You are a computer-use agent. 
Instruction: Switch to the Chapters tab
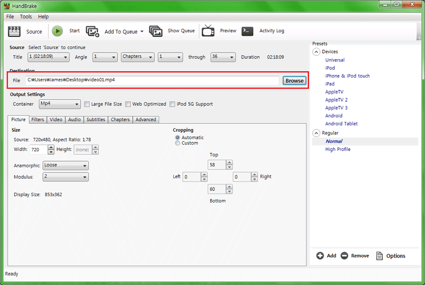point(120,120)
